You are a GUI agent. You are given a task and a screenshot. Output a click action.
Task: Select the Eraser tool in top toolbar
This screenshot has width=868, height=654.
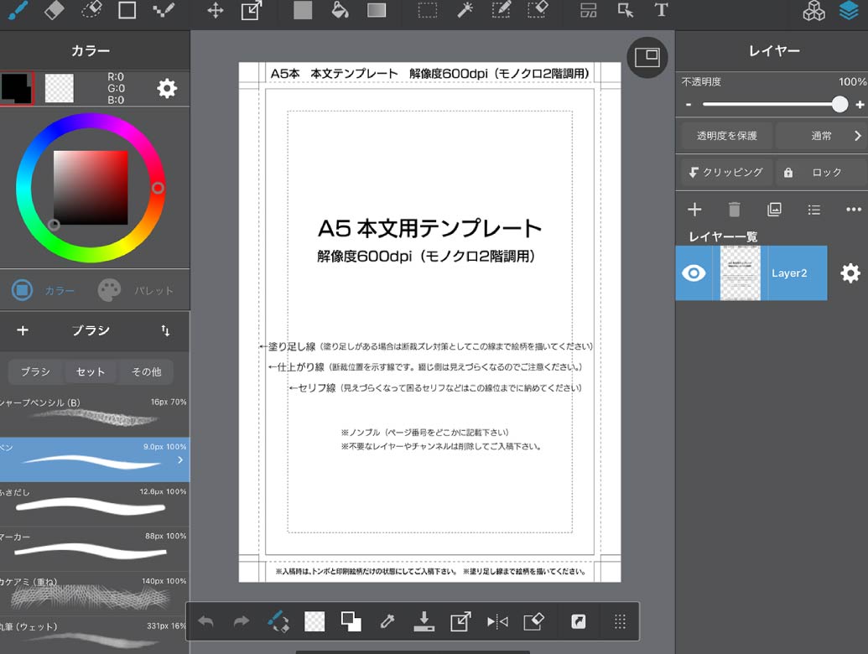click(x=53, y=10)
